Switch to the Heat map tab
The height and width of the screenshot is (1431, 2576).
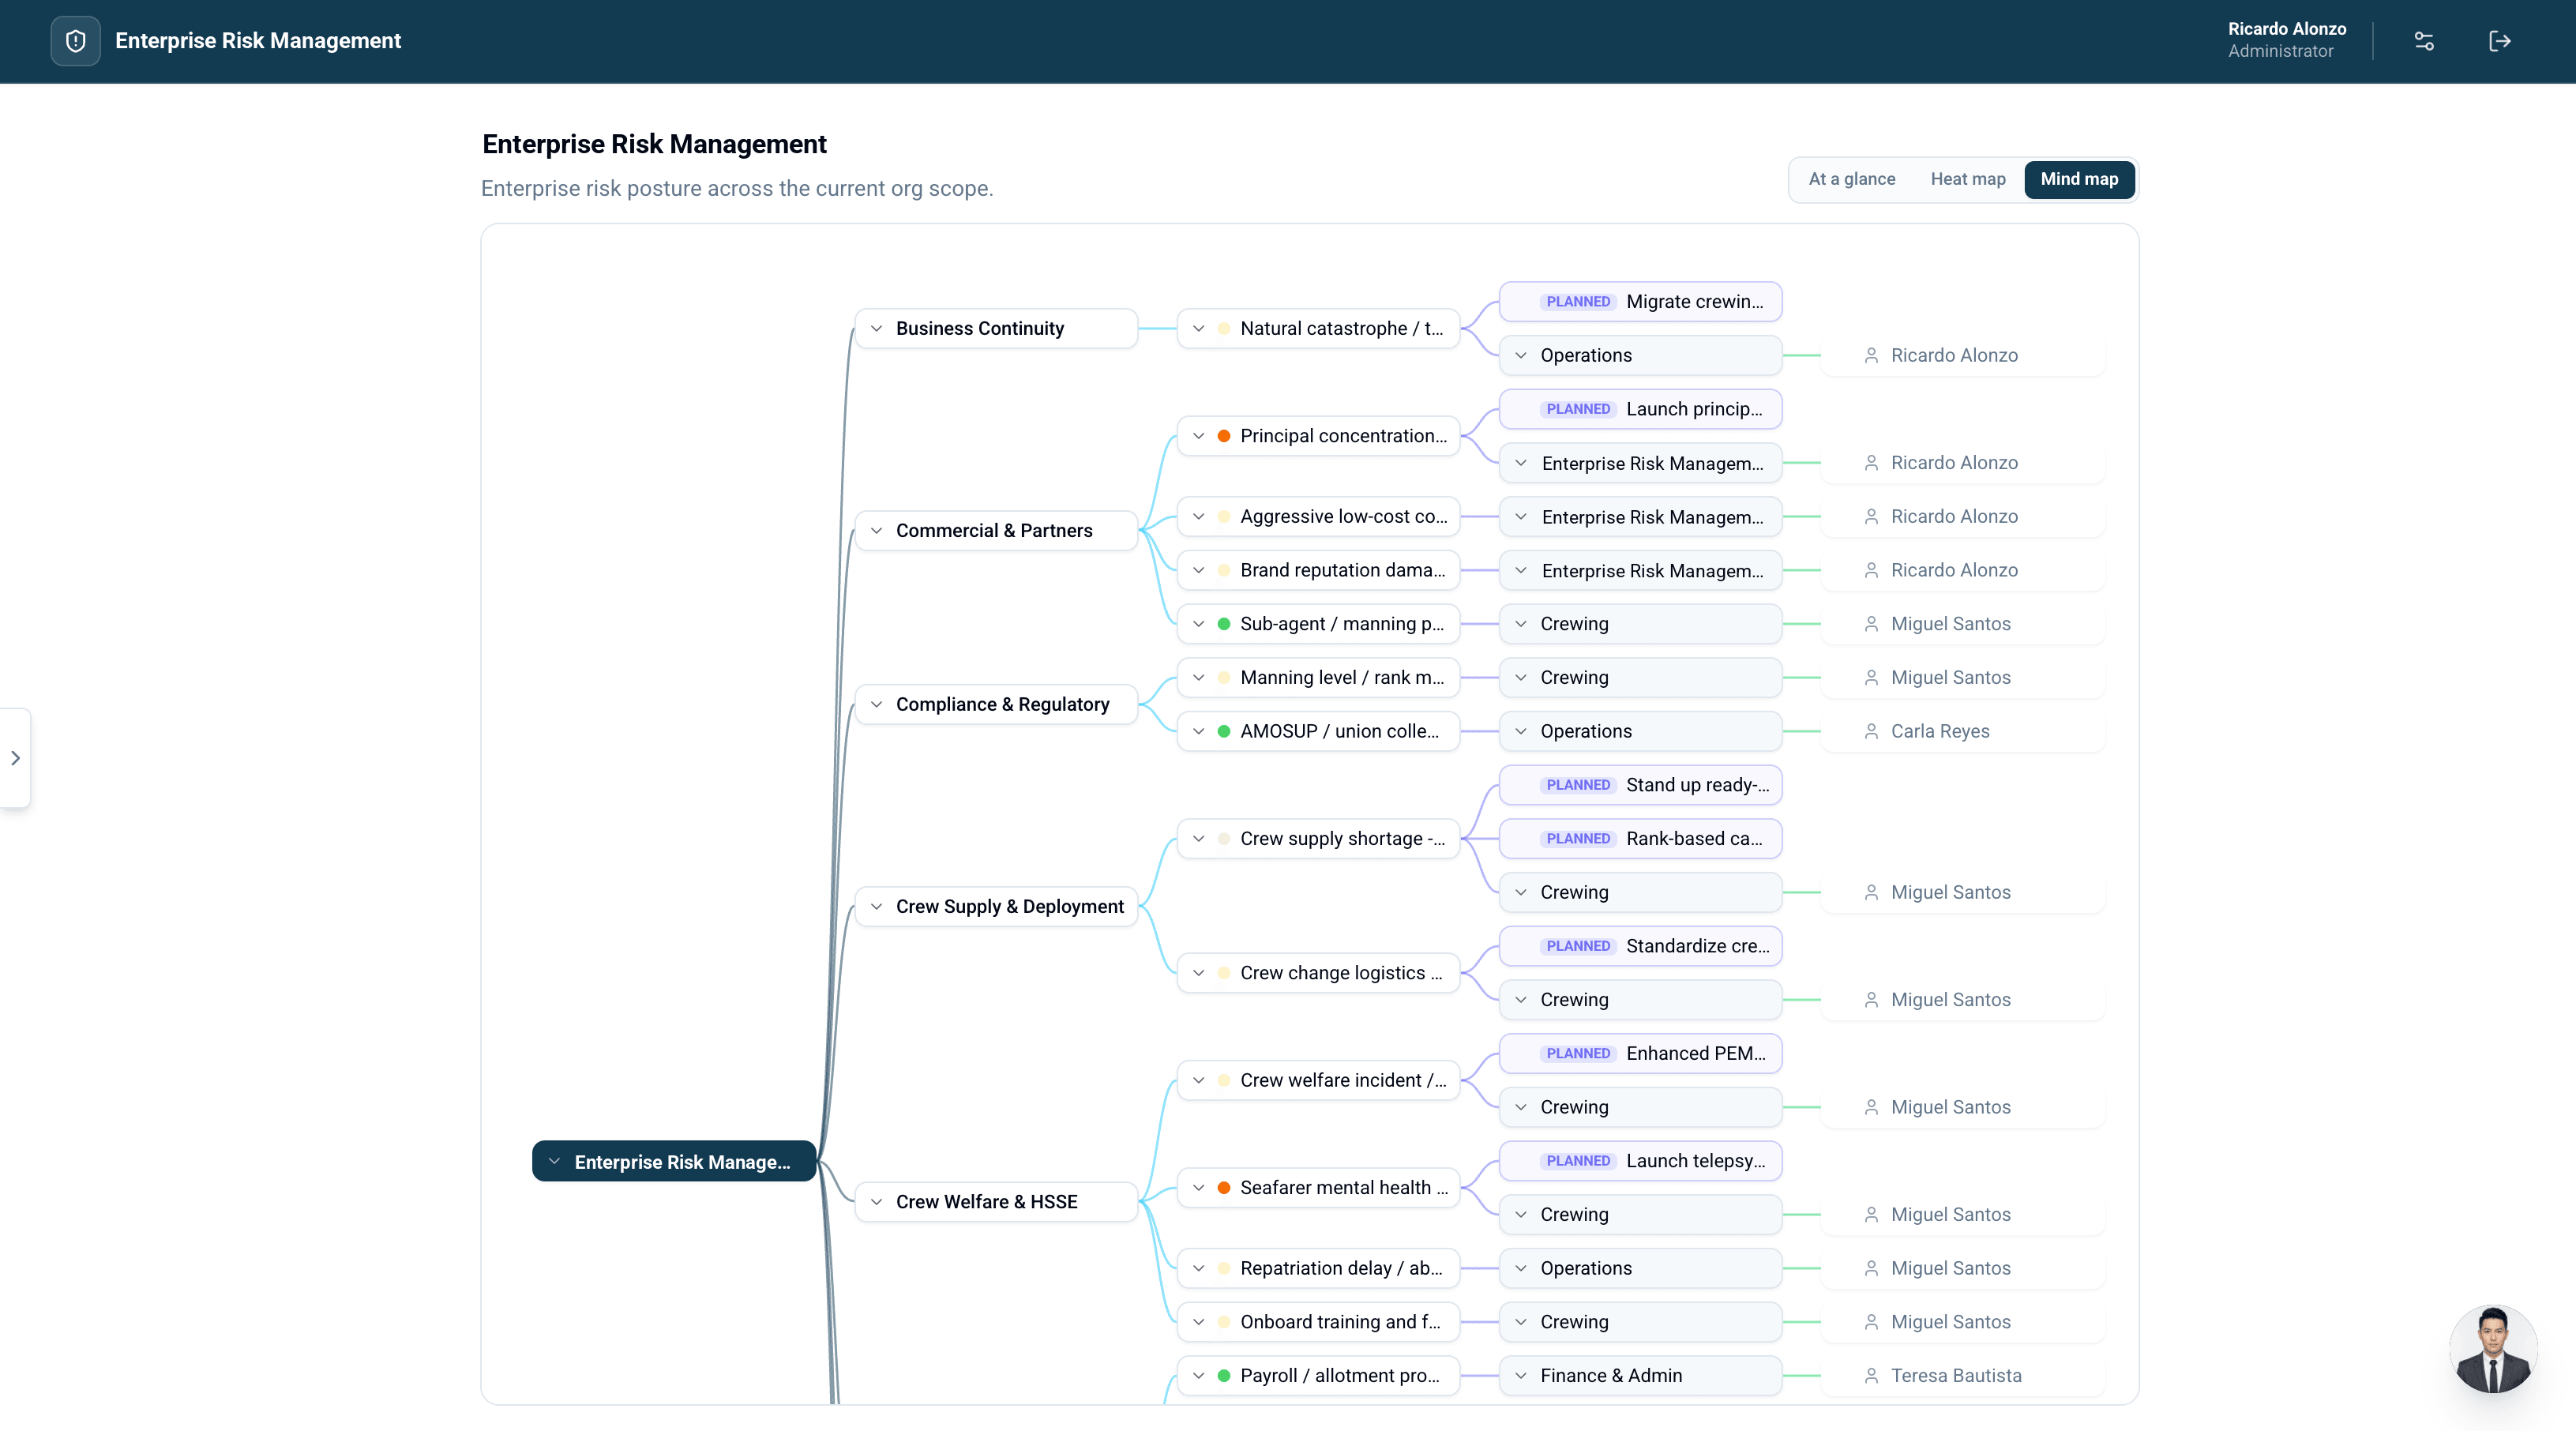[x=1967, y=179]
